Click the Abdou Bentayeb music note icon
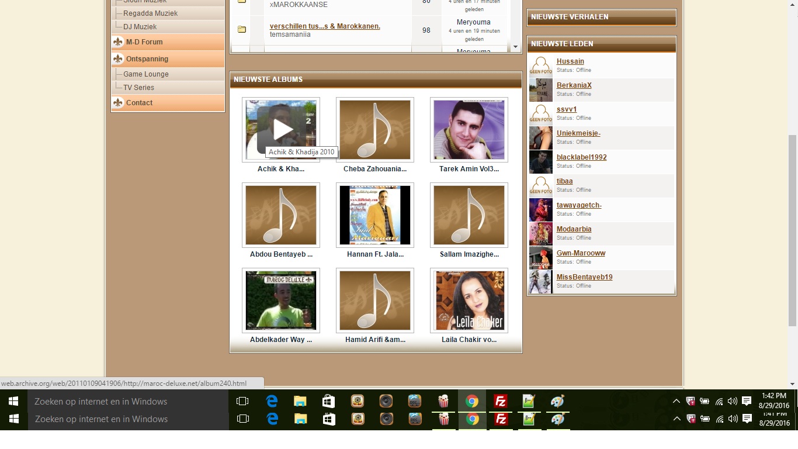The width and height of the screenshot is (798, 449). tap(281, 215)
